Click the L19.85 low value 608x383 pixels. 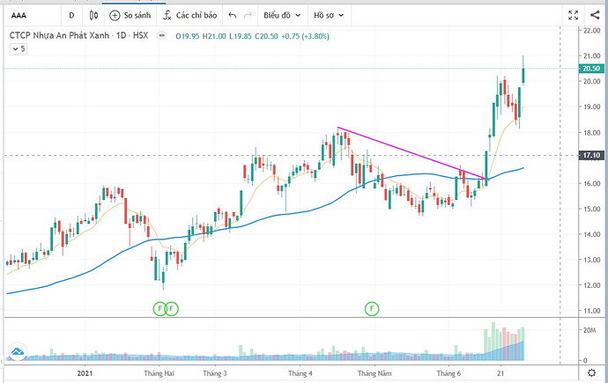pos(241,36)
